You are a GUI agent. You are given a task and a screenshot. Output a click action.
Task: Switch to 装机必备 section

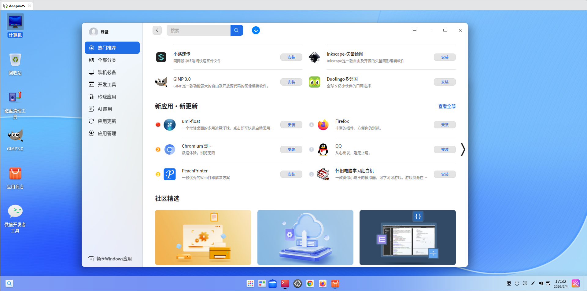[112, 72]
